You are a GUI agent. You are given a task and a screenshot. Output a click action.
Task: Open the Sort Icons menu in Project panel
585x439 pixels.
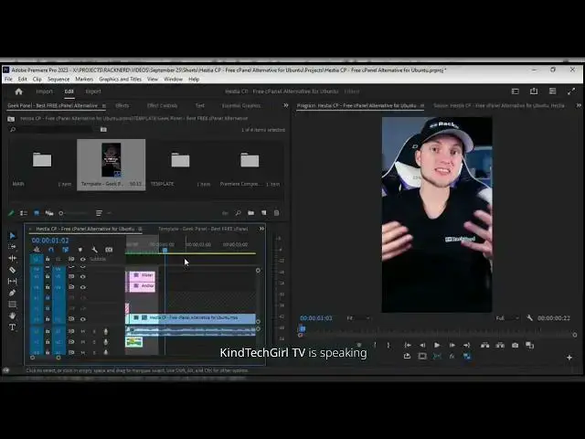[x=99, y=213]
